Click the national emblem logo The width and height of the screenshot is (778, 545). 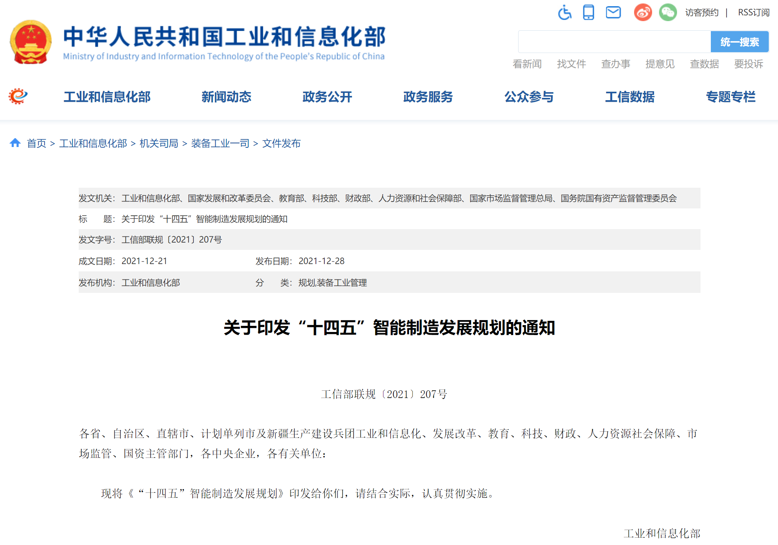coord(31,42)
